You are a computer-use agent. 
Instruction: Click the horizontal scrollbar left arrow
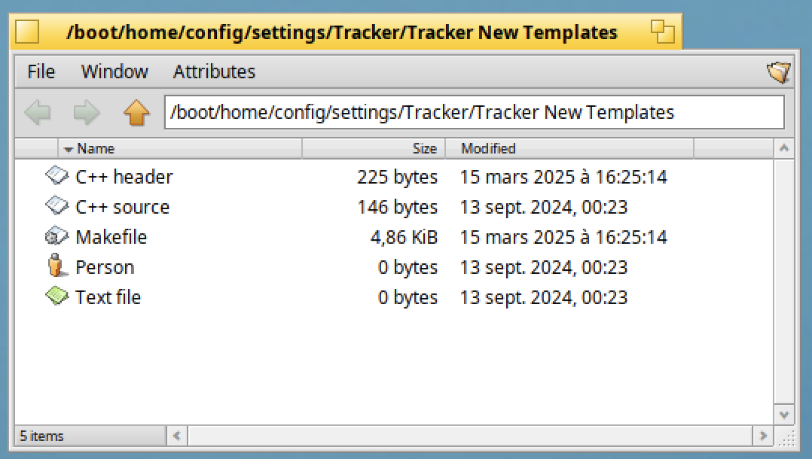coord(177,436)
